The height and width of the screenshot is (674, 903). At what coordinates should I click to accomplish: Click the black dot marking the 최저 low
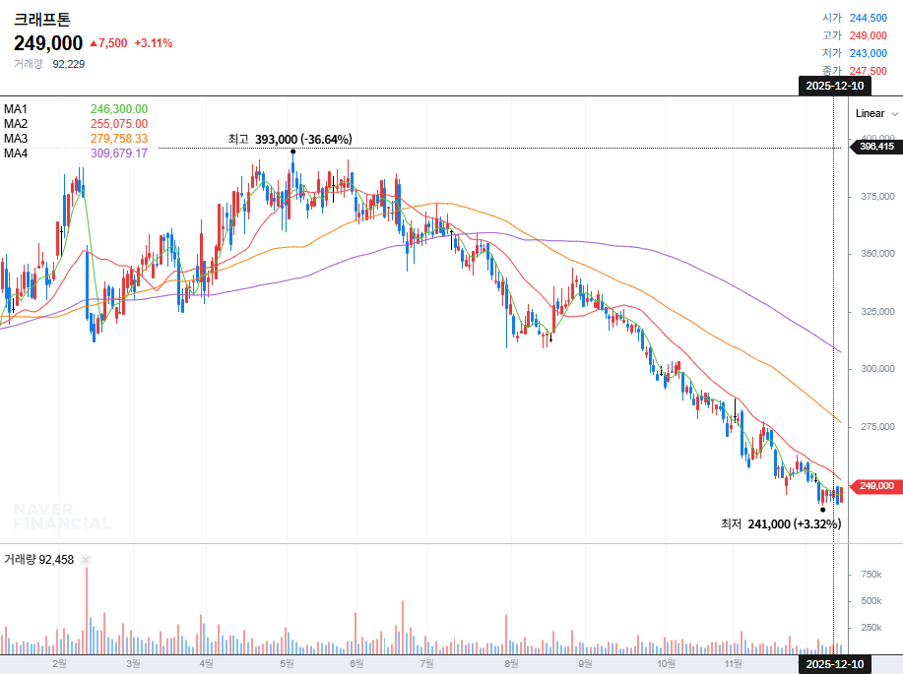822,510
